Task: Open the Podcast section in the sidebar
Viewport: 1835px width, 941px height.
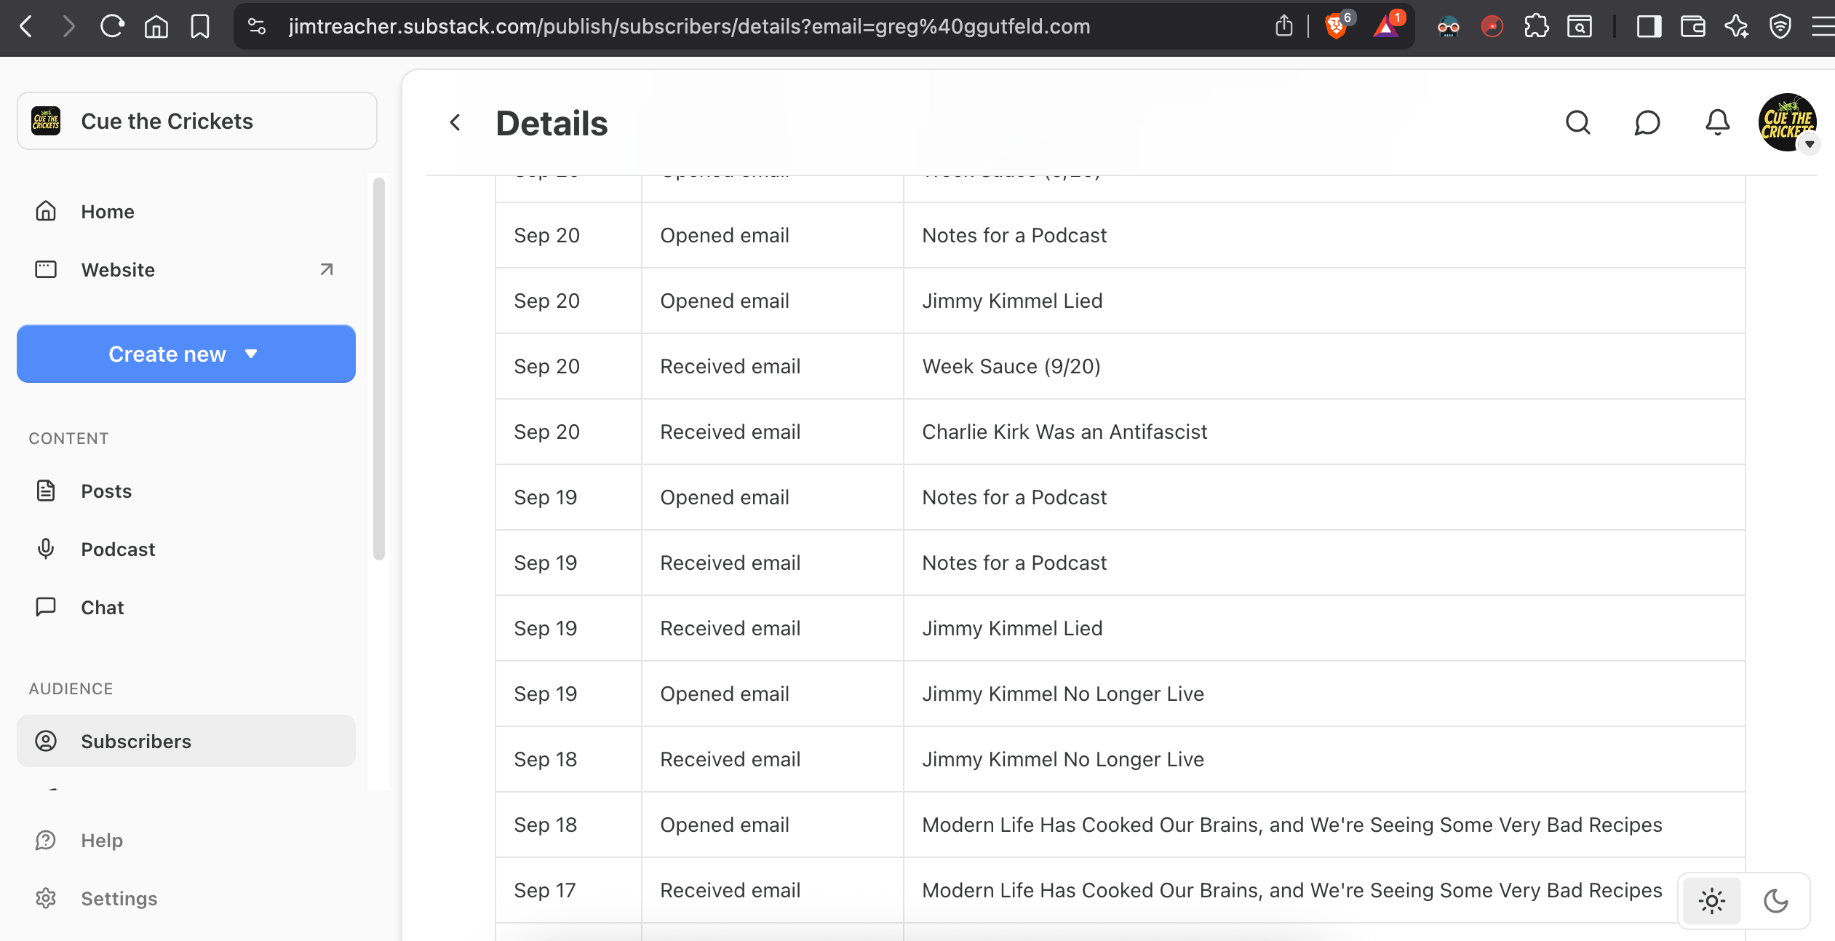Action: [x=118, y=549]
